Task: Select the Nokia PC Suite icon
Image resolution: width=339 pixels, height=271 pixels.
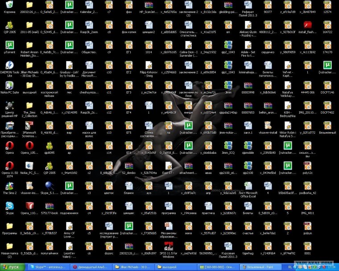Action: [9, 85]
